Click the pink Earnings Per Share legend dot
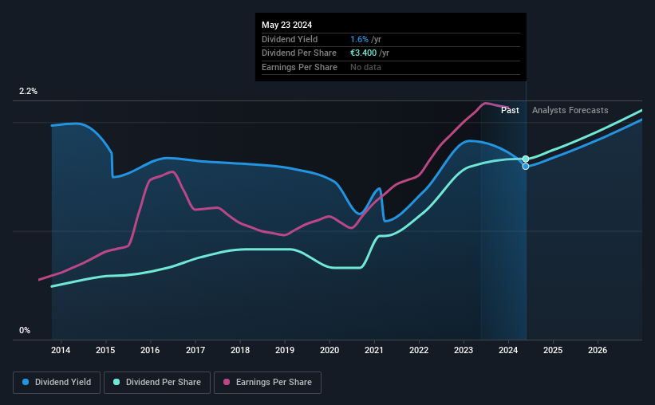The height and width of the screenshot is (405, 655). [x=227, y=382]
